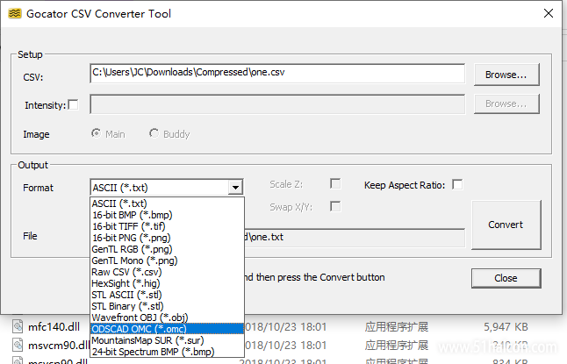The height and width of the screenshot is (364, 567).
Task: Click the msvcm90.dll file icon
Action: click(x=18, y=345)
